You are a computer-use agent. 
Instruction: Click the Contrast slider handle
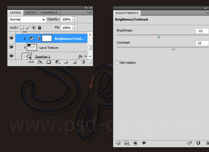pyautogui.click(x=173, y=49)
